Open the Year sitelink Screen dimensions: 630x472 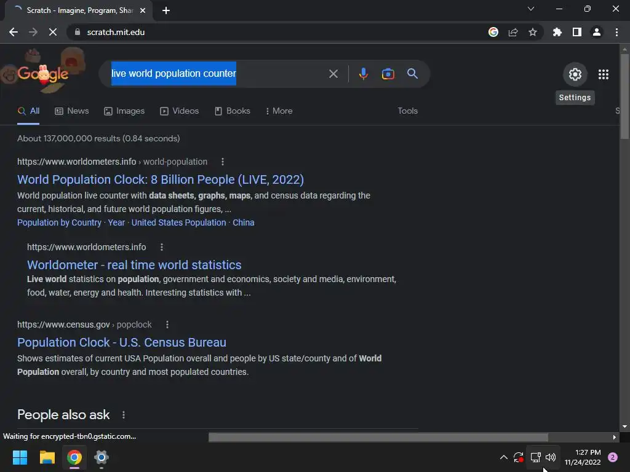pos(116,222)
